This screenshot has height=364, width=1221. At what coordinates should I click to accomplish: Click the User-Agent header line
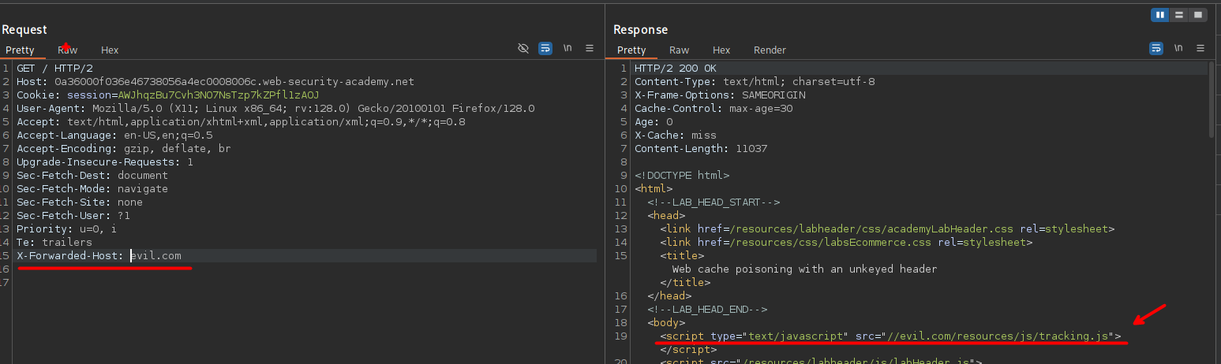tap(275, 109)
